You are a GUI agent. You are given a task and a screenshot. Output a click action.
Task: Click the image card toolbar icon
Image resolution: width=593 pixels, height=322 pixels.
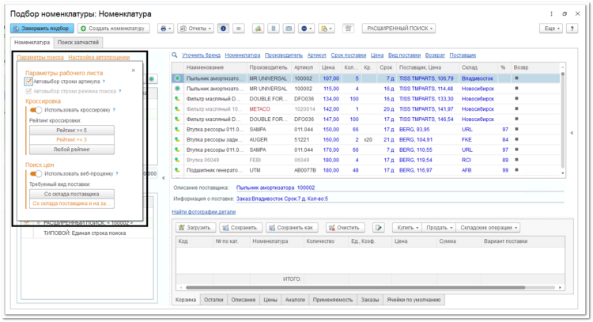(289, 28)
